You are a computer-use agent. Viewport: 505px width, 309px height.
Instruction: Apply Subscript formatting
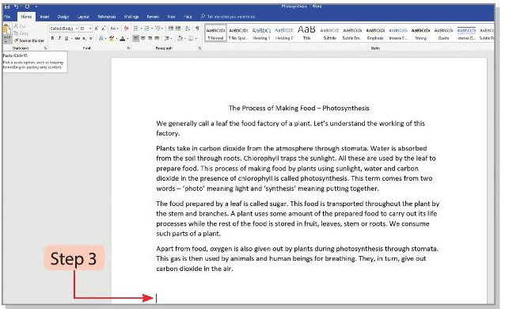tap(84, 38)
